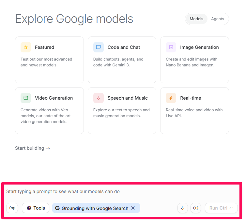The width and height of the screenshot is (245, 220).
Task: Open the Speech and Music card title
Action: [x=128, y=98]
